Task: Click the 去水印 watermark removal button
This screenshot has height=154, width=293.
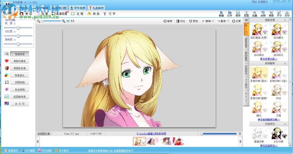Action: click(19, 104)
